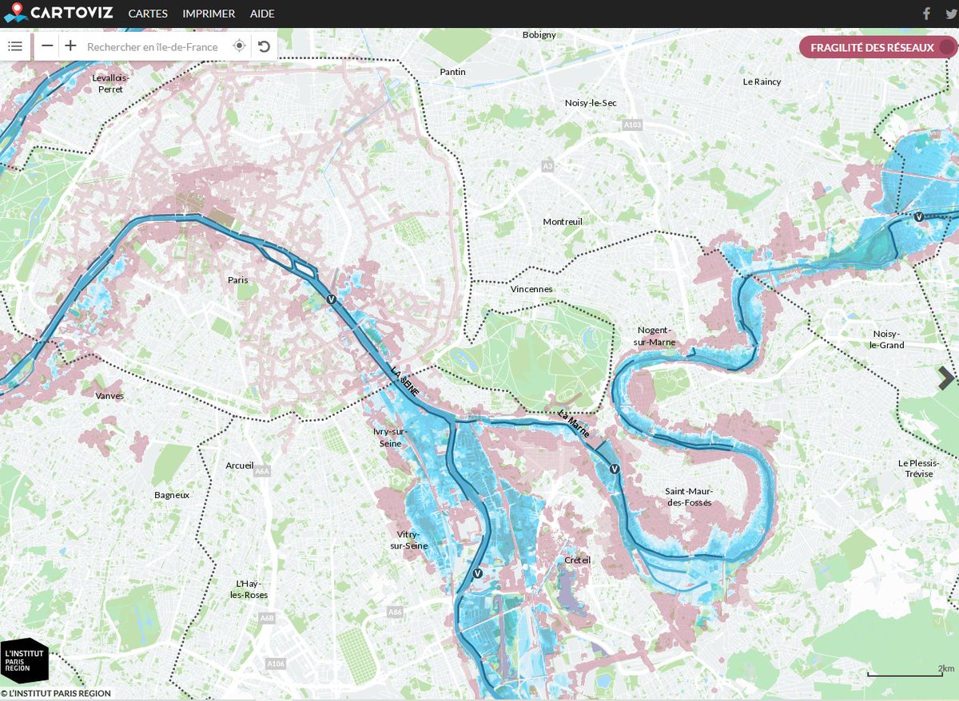Click the Paris map label
Viewport: 959px width, 701px height.
(x=237, y=280)
